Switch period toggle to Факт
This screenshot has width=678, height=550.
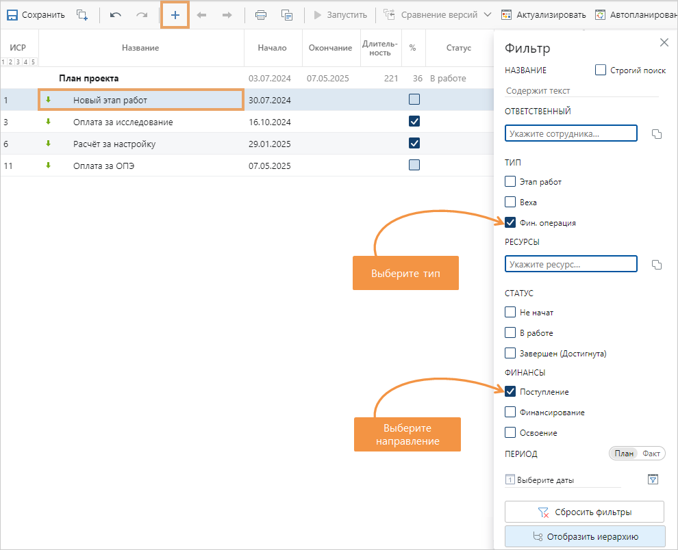point(651,454)
